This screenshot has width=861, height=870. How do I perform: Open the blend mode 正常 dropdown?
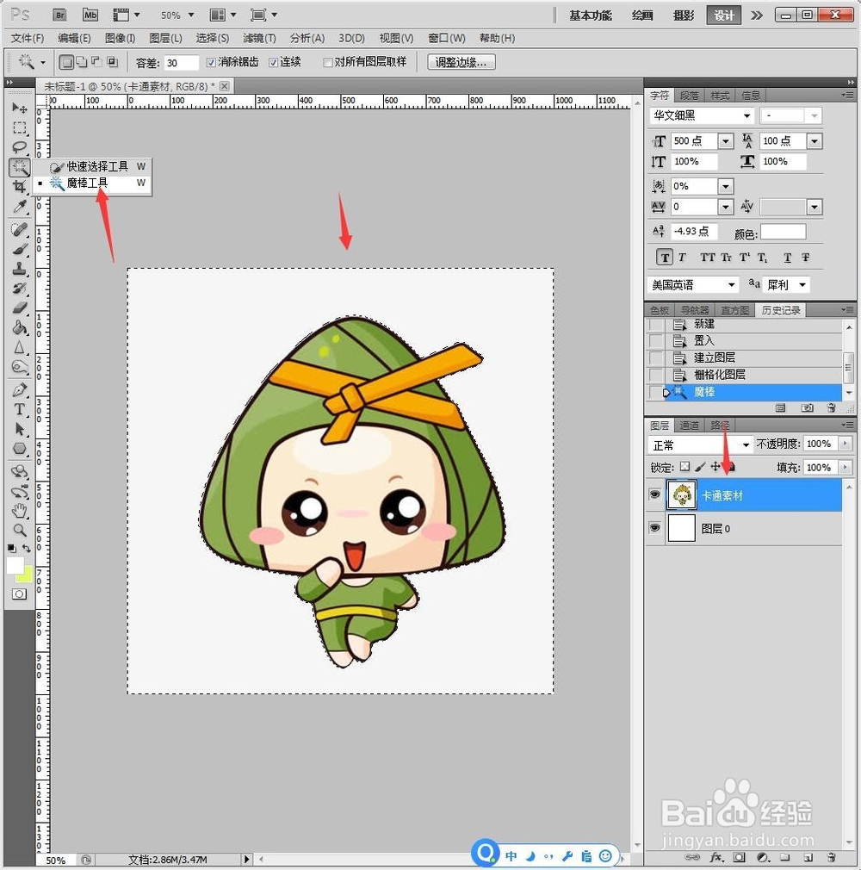pyautogui.click(x=746, y=444)
